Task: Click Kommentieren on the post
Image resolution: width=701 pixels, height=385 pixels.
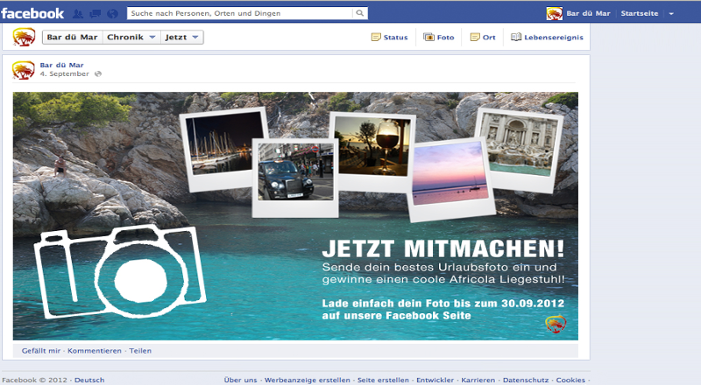Action: click(95, 351)
